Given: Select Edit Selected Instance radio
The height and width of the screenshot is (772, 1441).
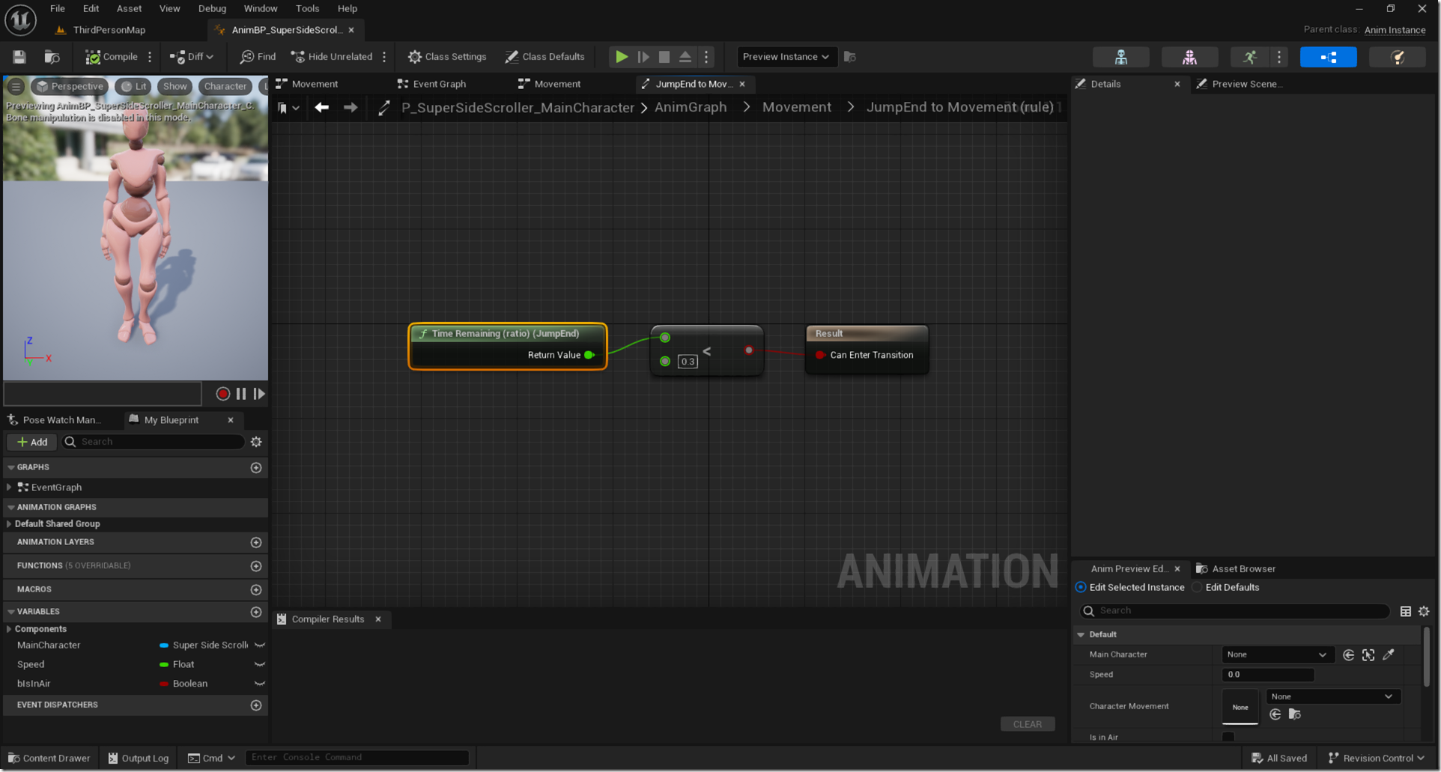Looking at the screenshot, I should [x=1080, y=588].
